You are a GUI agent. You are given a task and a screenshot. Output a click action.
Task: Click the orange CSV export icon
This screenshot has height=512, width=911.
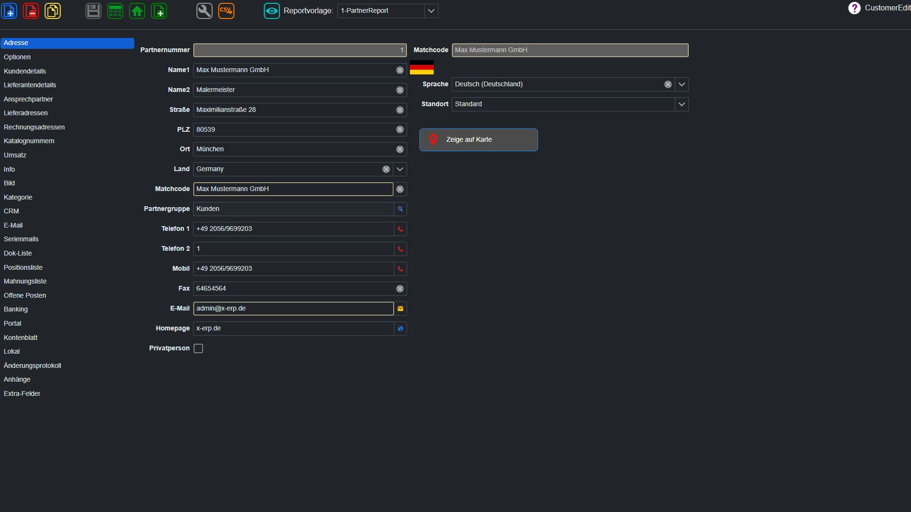(226, 11)
